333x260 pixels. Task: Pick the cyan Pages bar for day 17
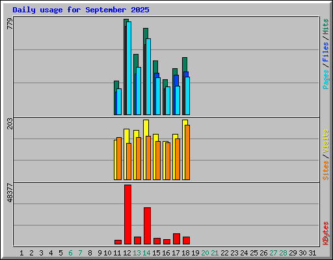point(178,100)
